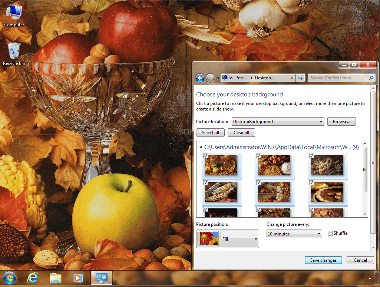The width and height of the screenshot is (380, 287).
Task: Expand the breadcrumb arrow after Pers...
Action: [x=251, y=78]
